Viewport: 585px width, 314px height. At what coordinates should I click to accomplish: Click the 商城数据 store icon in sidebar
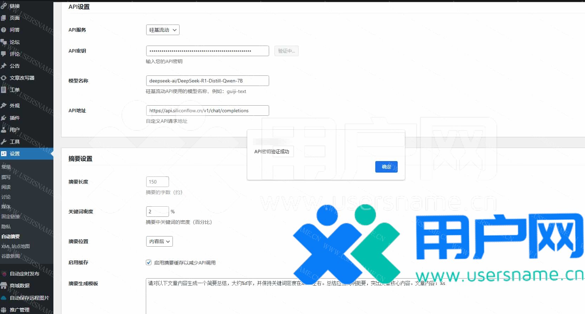4,286
